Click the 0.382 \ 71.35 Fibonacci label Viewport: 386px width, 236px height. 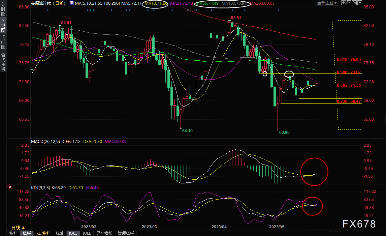349,85
